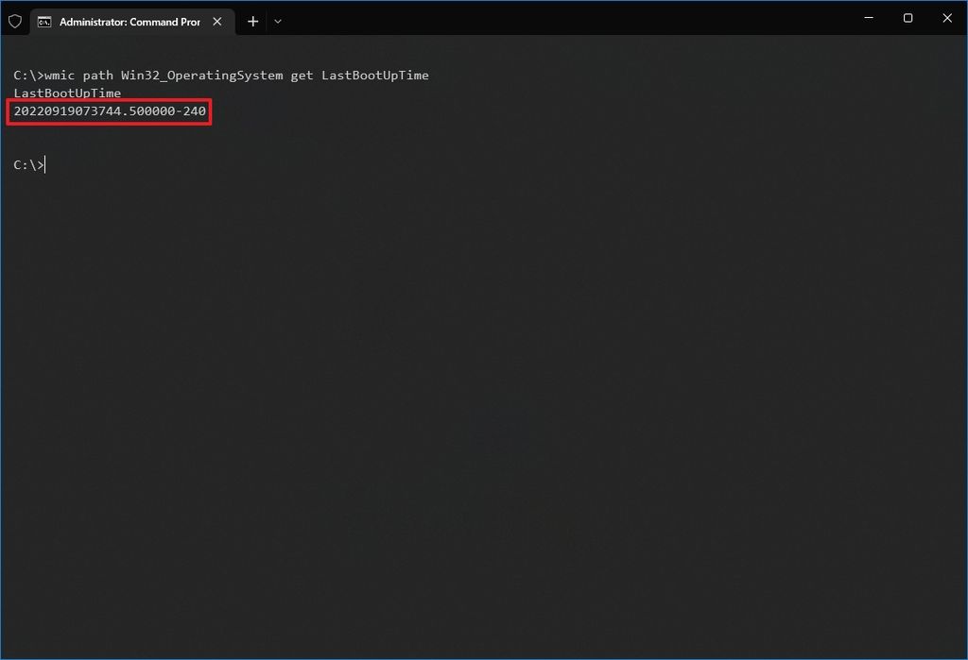Click the blinking cursor at the prompt

click(x=44, y=164)
